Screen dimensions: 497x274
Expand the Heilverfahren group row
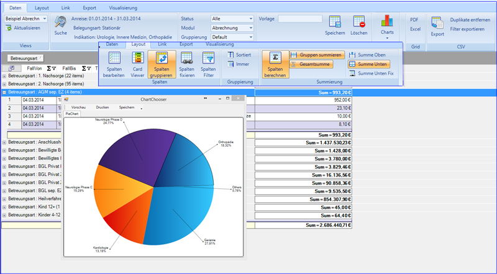4,199
